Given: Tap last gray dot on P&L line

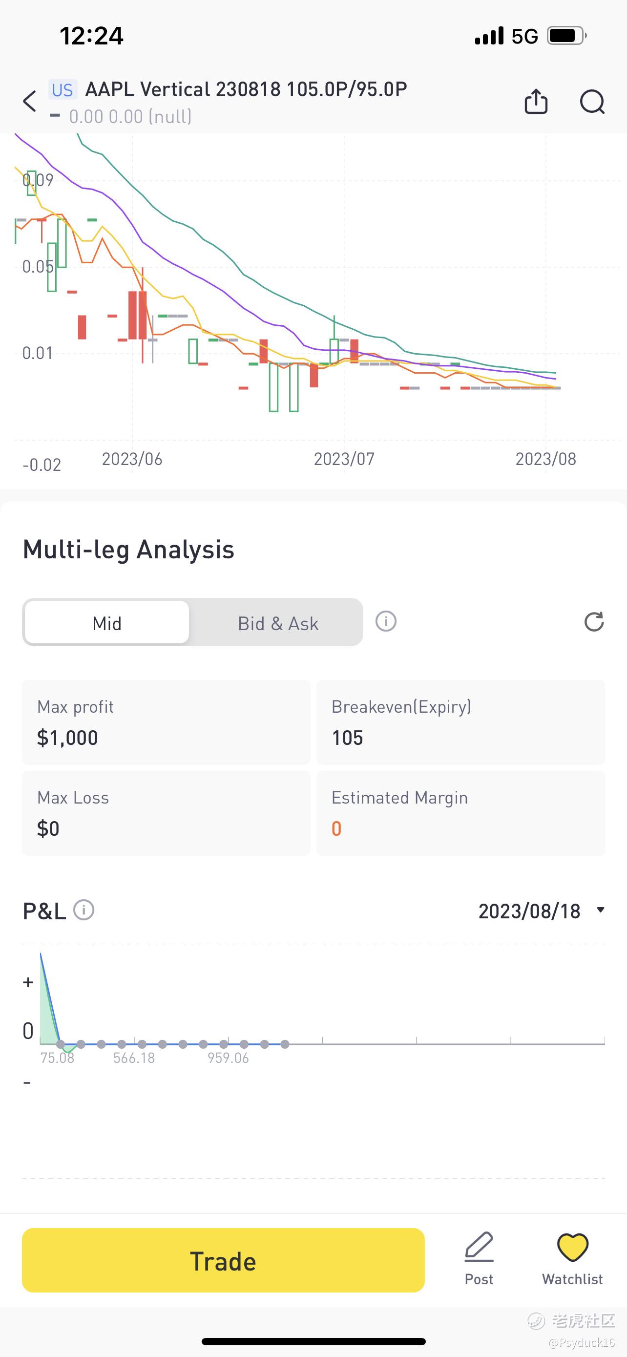Looking at the screenshot, I should [285, 1044].
